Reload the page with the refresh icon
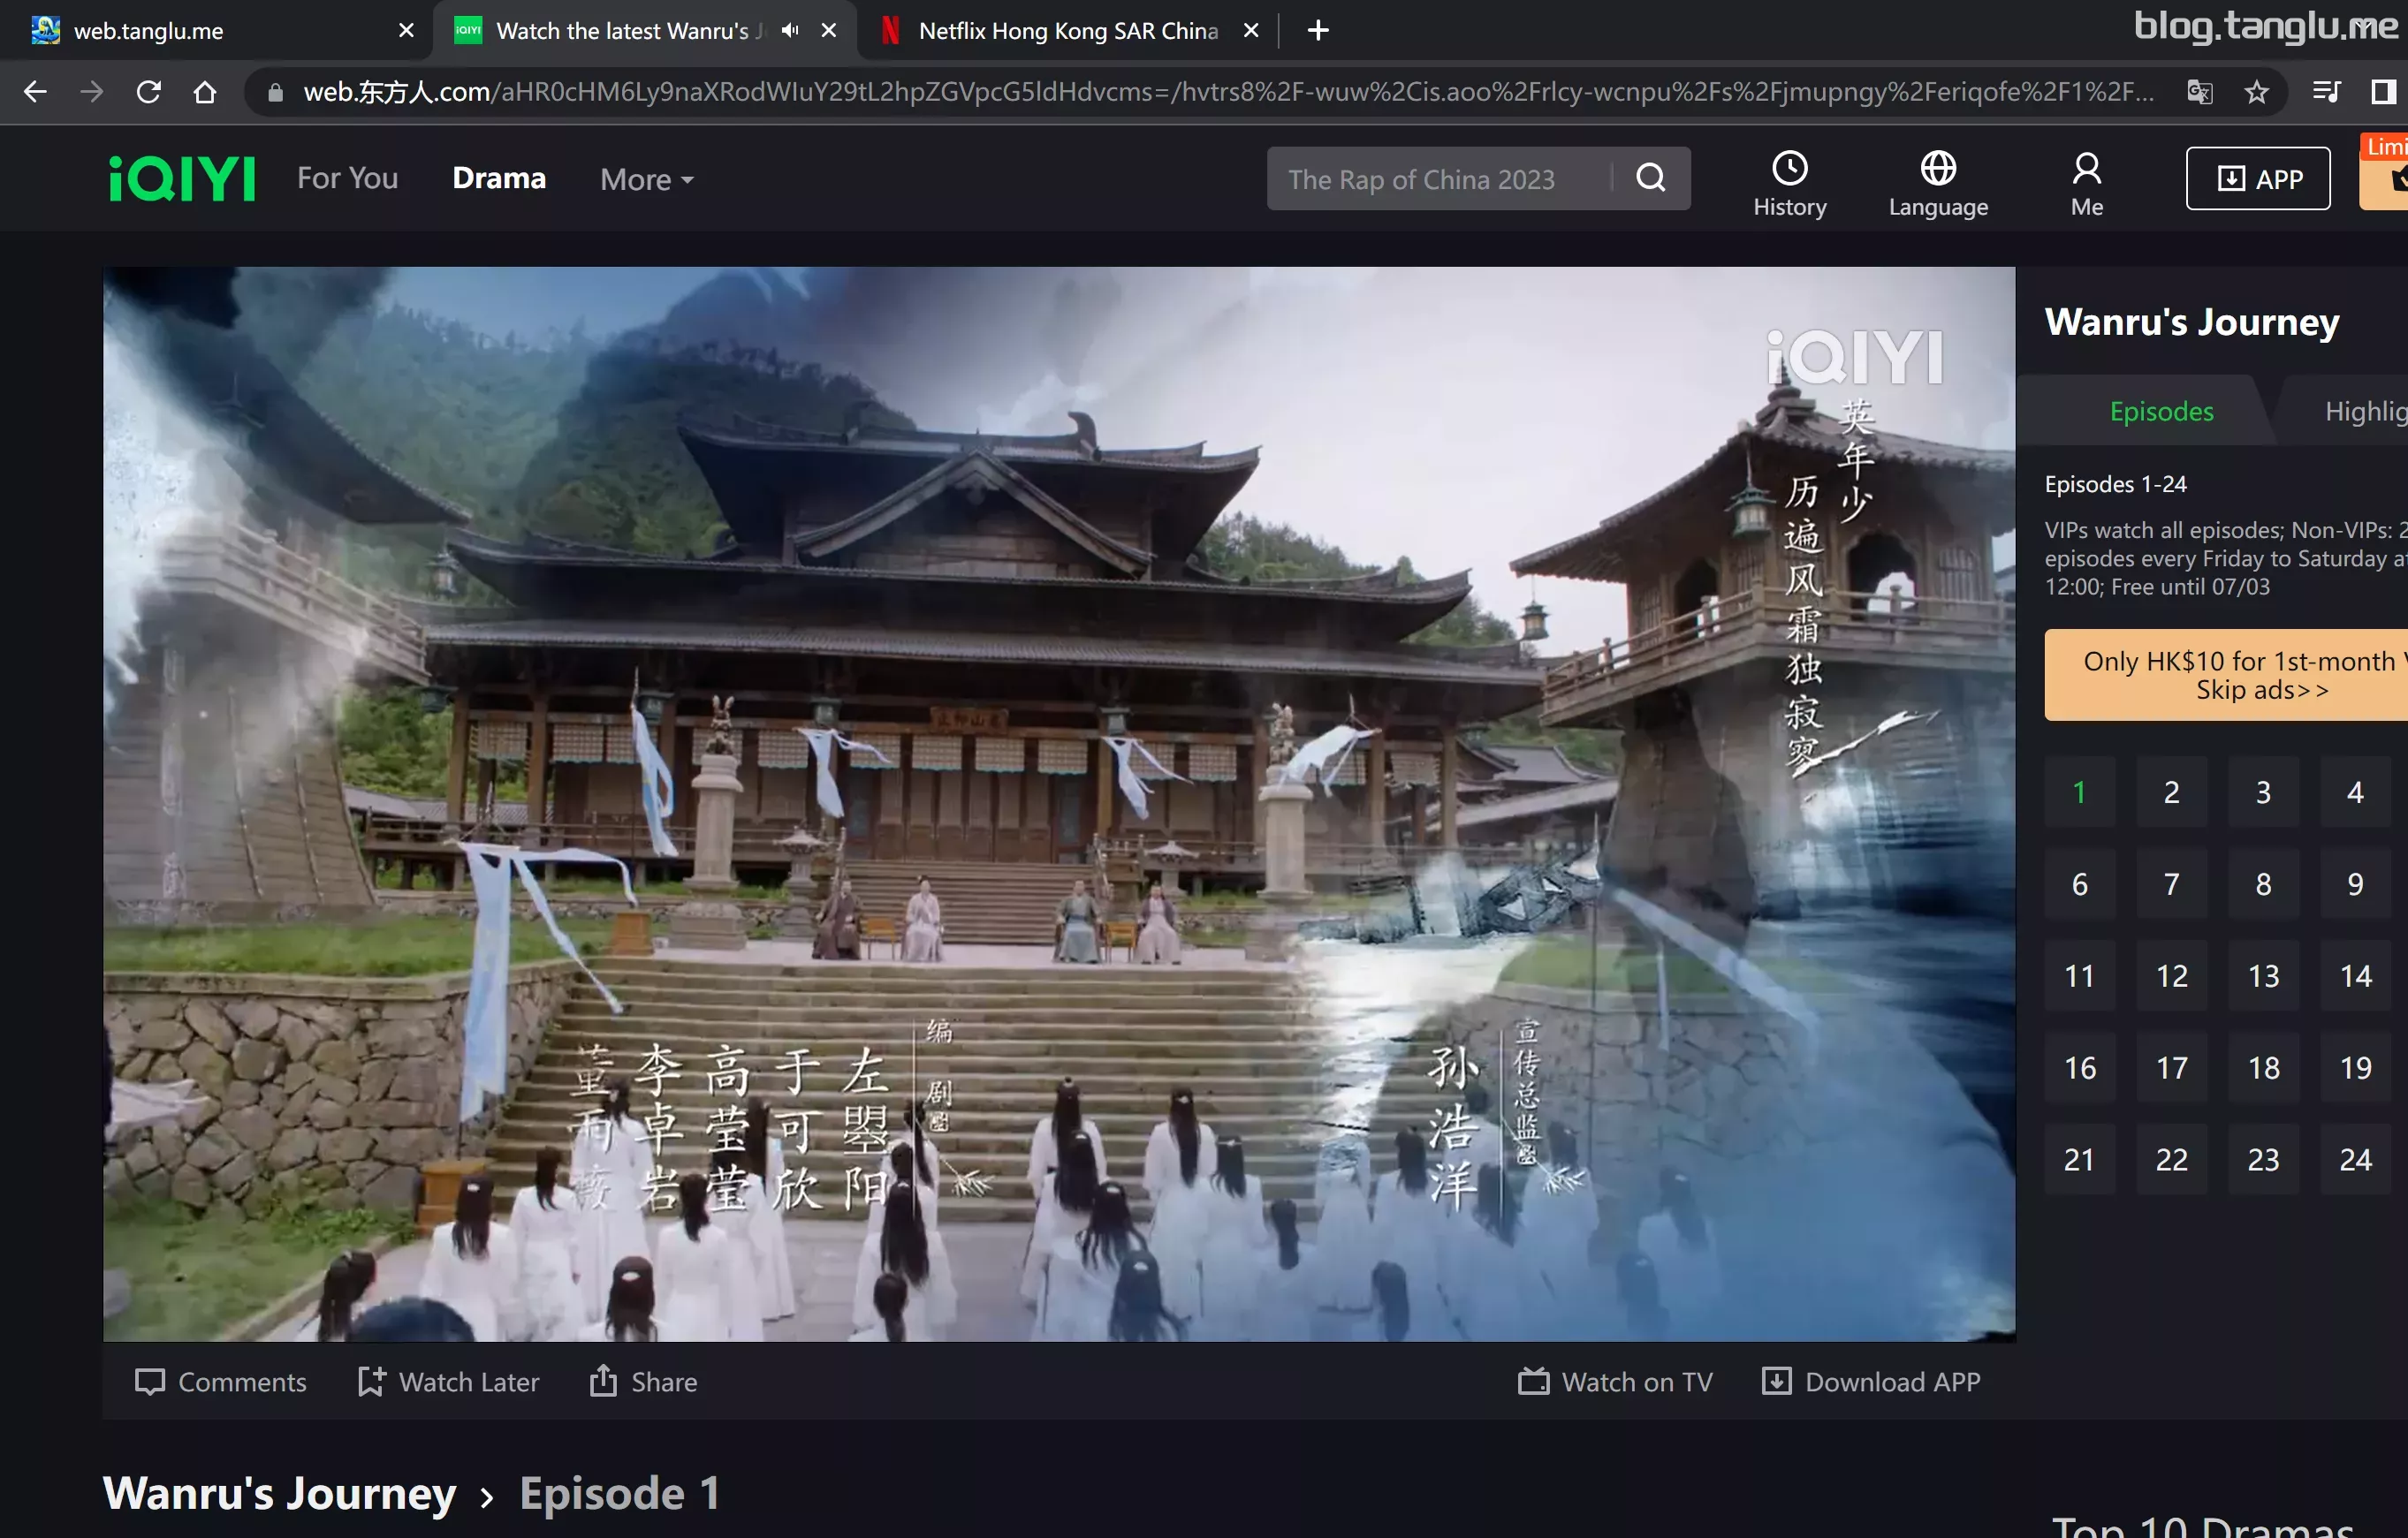 point(149,92)
